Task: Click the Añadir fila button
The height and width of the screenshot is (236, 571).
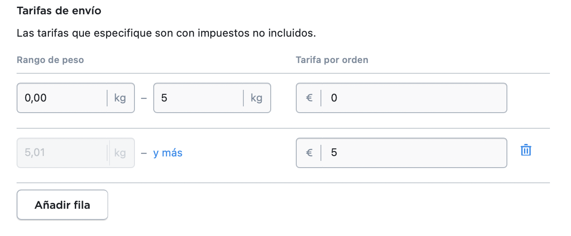Action: [x=62, y=205]
